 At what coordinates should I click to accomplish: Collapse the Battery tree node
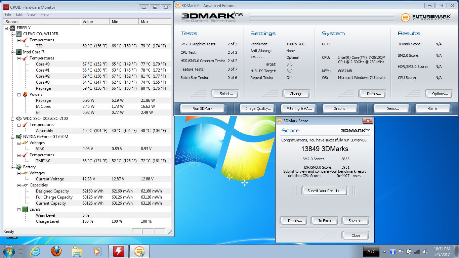coord(13,167)
